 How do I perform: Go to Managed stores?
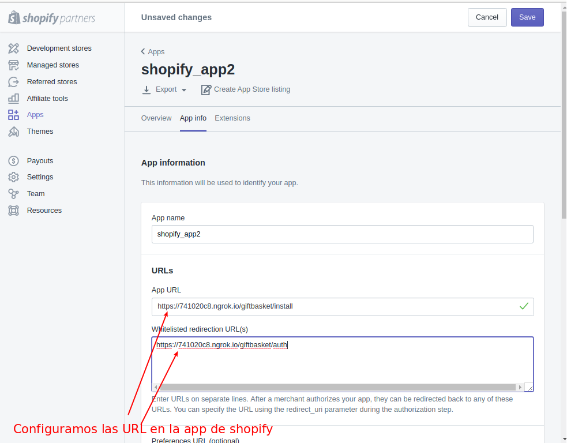pos(53,65)
